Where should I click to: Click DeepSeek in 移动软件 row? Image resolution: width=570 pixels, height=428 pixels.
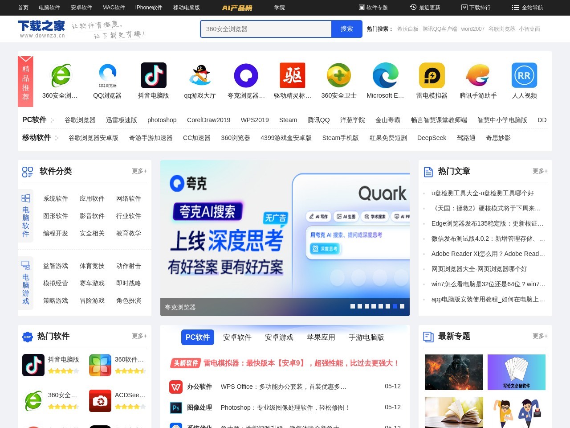pos(432,138)
